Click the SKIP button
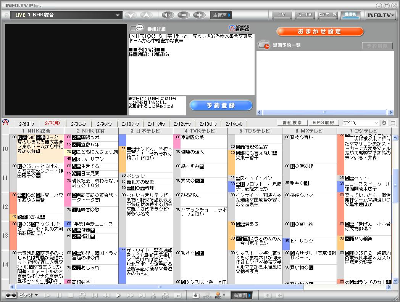400x302 pixels. point(165,296)
